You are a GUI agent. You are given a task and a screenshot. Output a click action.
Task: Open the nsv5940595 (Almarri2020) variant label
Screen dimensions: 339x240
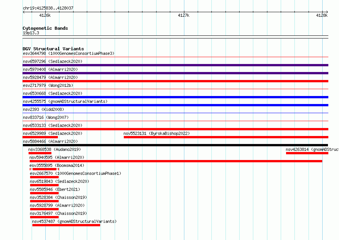(57, 157)
